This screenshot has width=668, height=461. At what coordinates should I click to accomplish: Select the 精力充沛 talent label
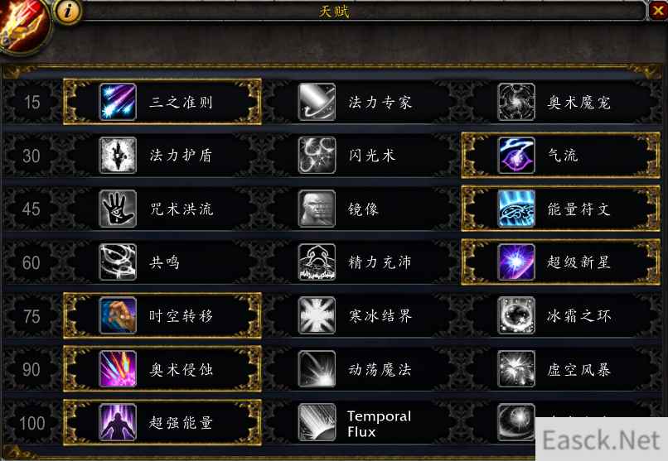[380, 262]
